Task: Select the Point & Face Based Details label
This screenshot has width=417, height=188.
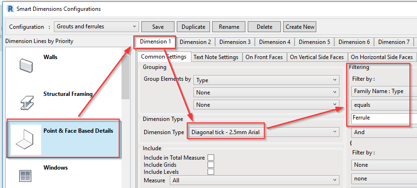Action: (78, 131)
